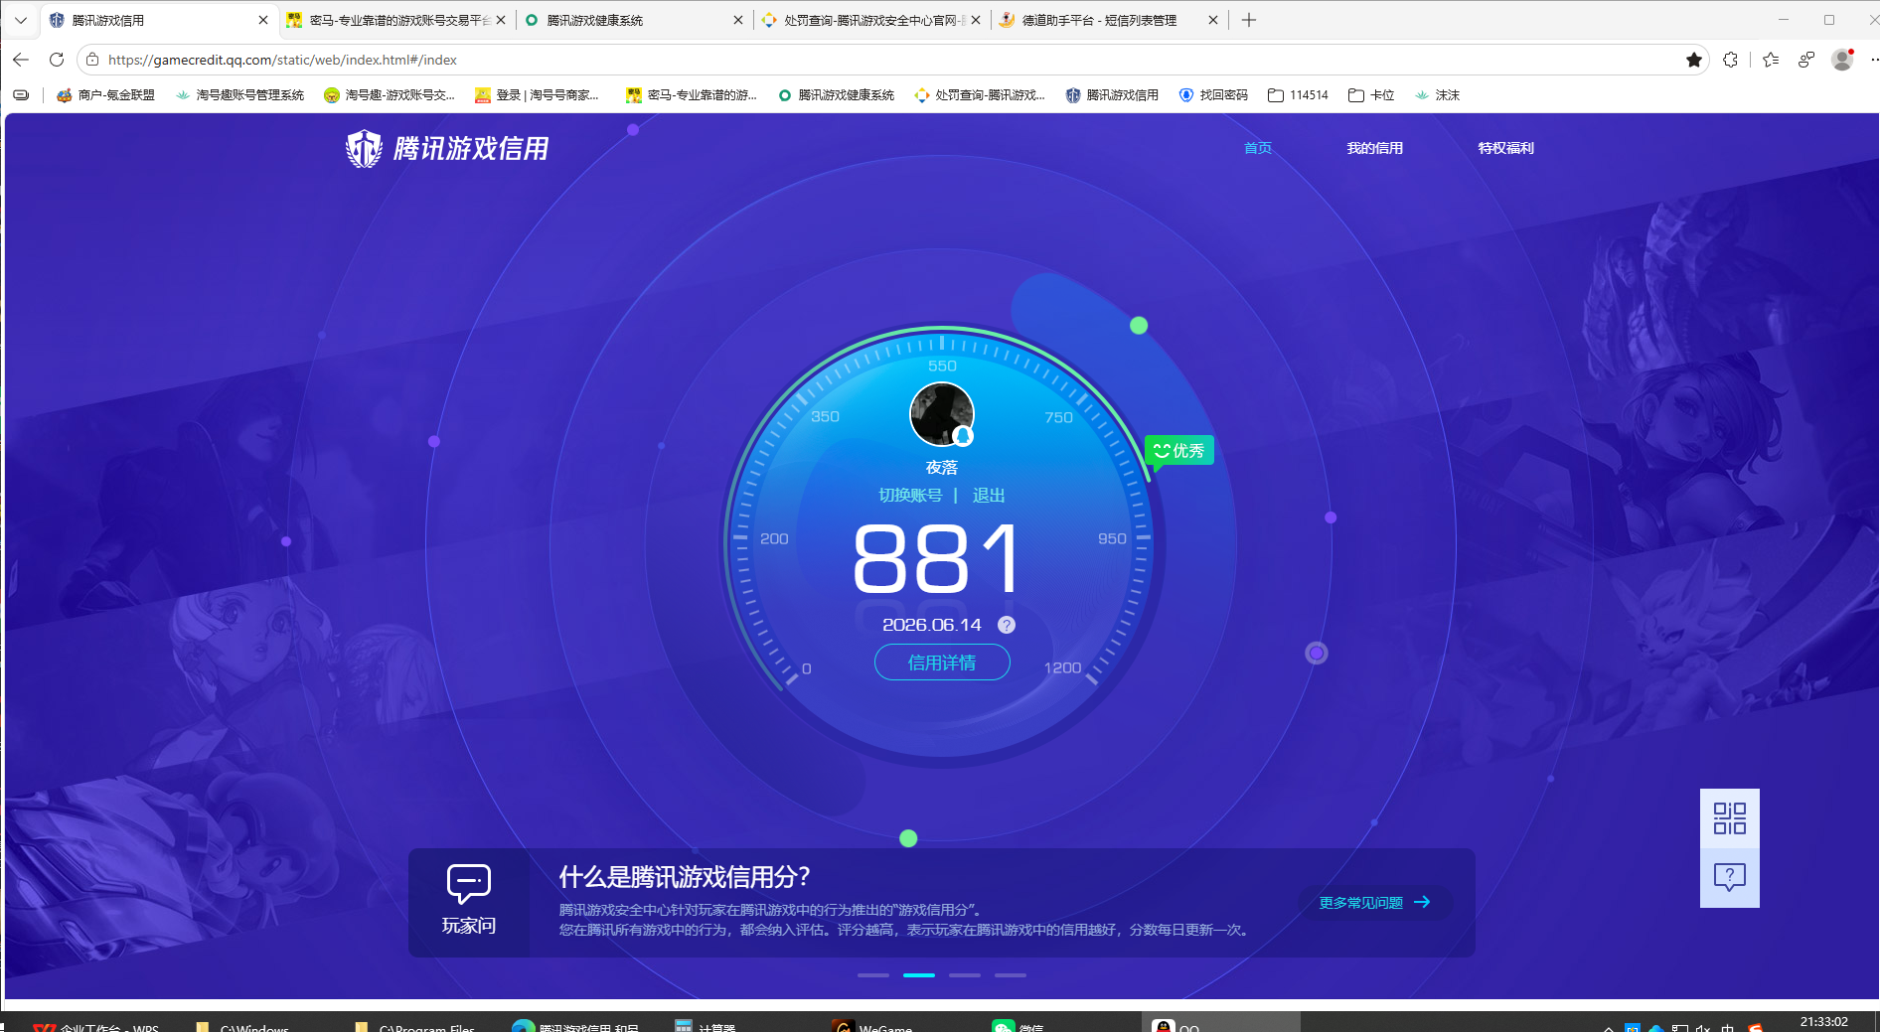Open the browser profile avatar

pyautogui.click(x=1842, y=60)
